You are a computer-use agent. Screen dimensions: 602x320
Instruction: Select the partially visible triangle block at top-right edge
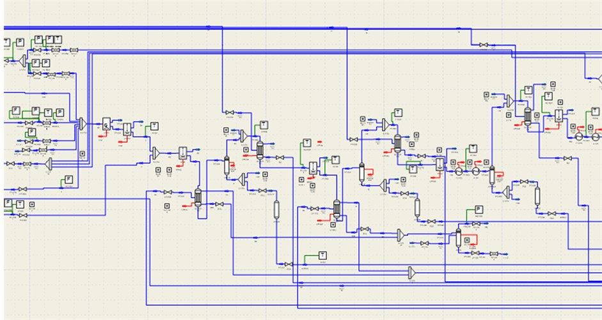click(x=599, y=79)
